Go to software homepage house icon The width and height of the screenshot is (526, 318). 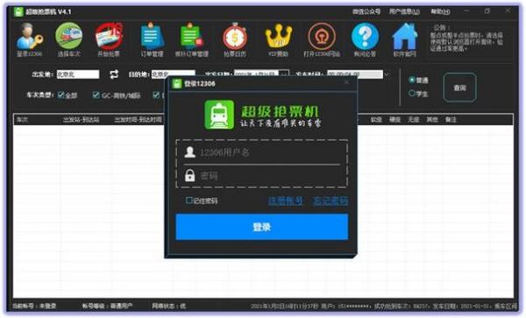[404, 40]
